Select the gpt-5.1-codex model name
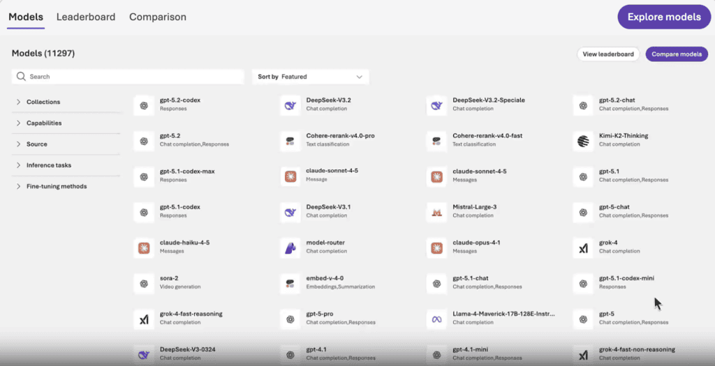This screenshot has width=715, height=366. point(179,206)
